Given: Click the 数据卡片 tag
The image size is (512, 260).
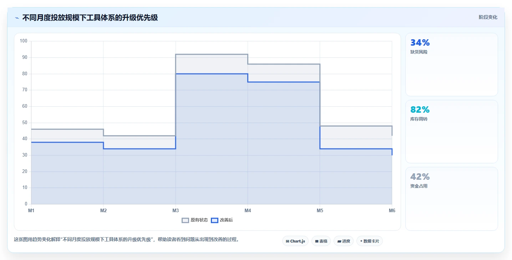Looking at the screenshot, I should pos(370,241).
